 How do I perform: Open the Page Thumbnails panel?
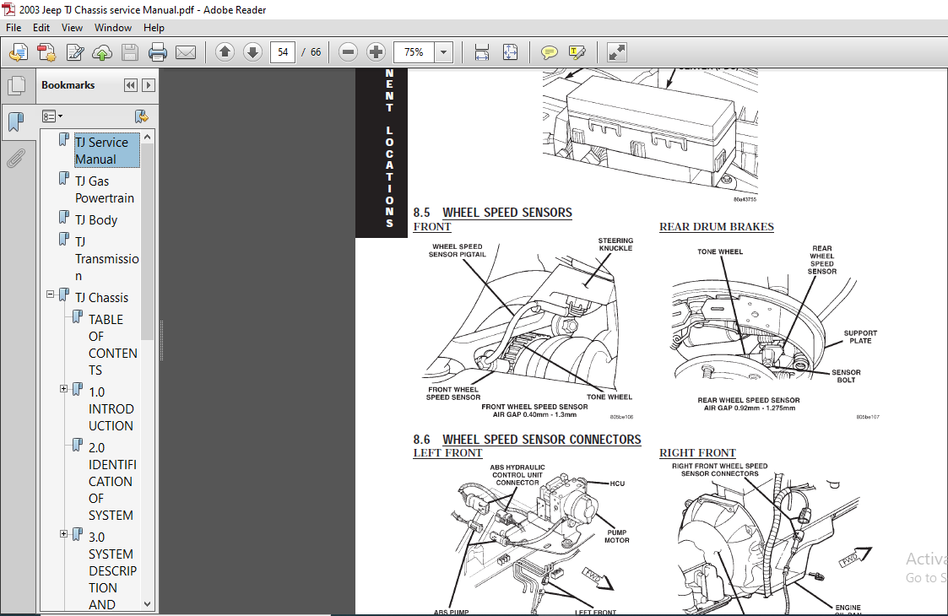[x=16, y=86]
